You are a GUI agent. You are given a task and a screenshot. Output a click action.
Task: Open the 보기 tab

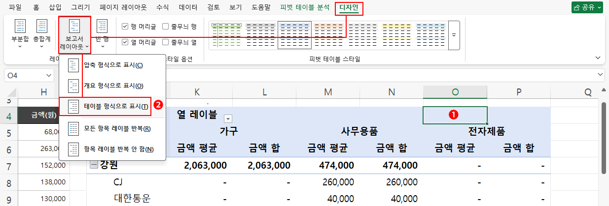click(236, 7)
